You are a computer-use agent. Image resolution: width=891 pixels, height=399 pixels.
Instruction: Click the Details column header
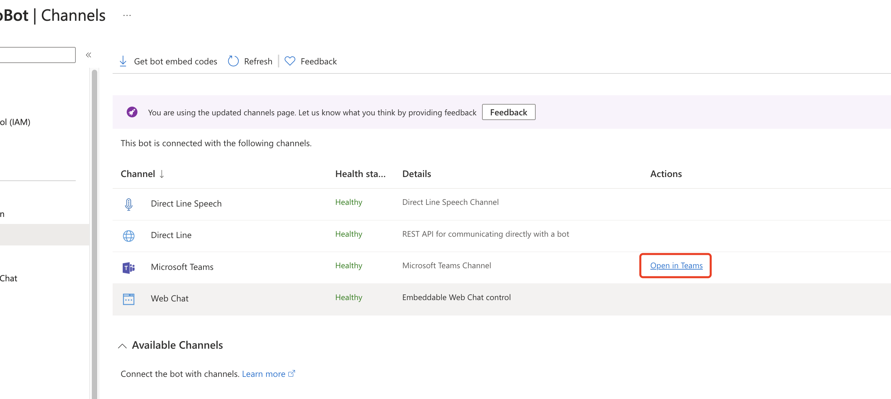pyautogui.click(x=416, y=174)
